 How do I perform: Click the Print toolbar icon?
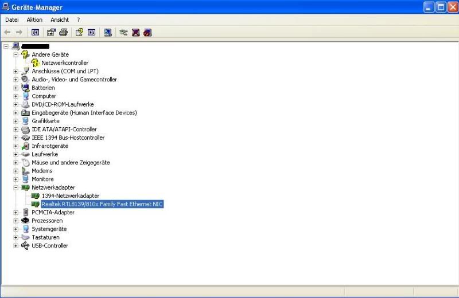pos(64,32)
